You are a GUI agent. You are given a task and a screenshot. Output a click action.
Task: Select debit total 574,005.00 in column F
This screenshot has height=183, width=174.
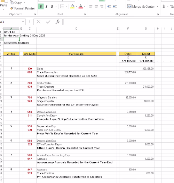click(128, 61)
